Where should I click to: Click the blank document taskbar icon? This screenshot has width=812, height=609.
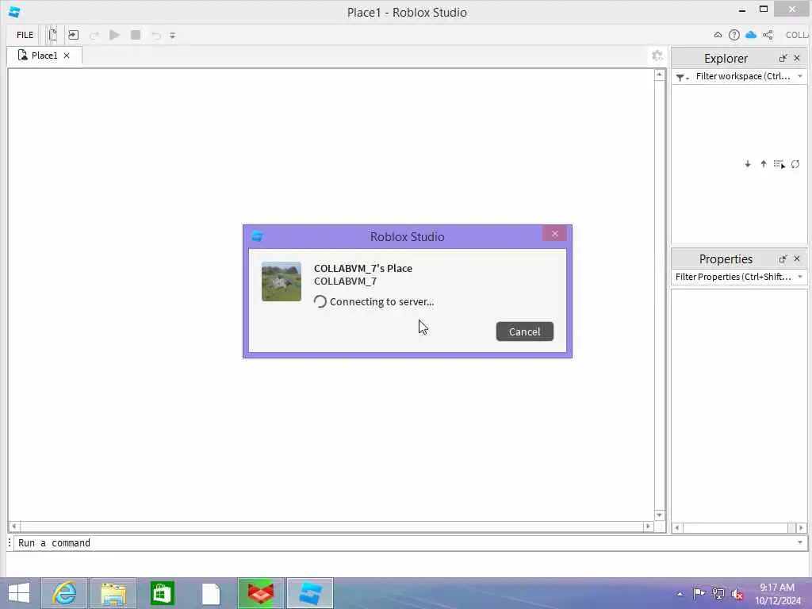(x=211, y=593)
